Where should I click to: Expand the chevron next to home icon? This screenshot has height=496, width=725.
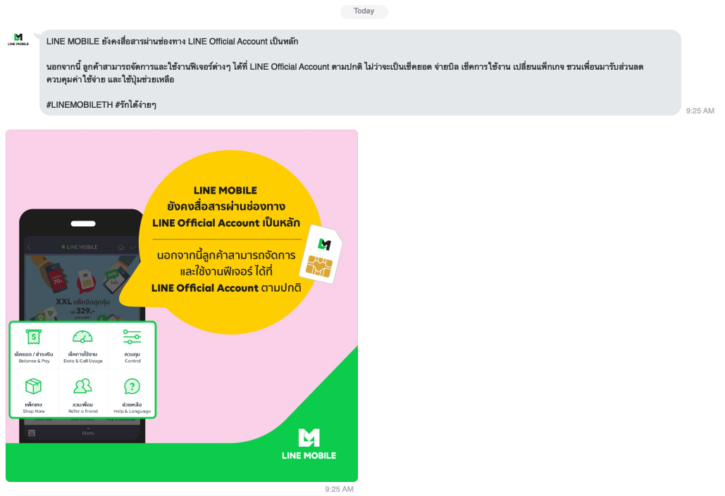coord(133,247)
